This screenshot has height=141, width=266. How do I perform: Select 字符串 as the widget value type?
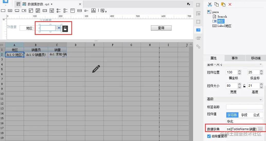click(x=232, y=115)
